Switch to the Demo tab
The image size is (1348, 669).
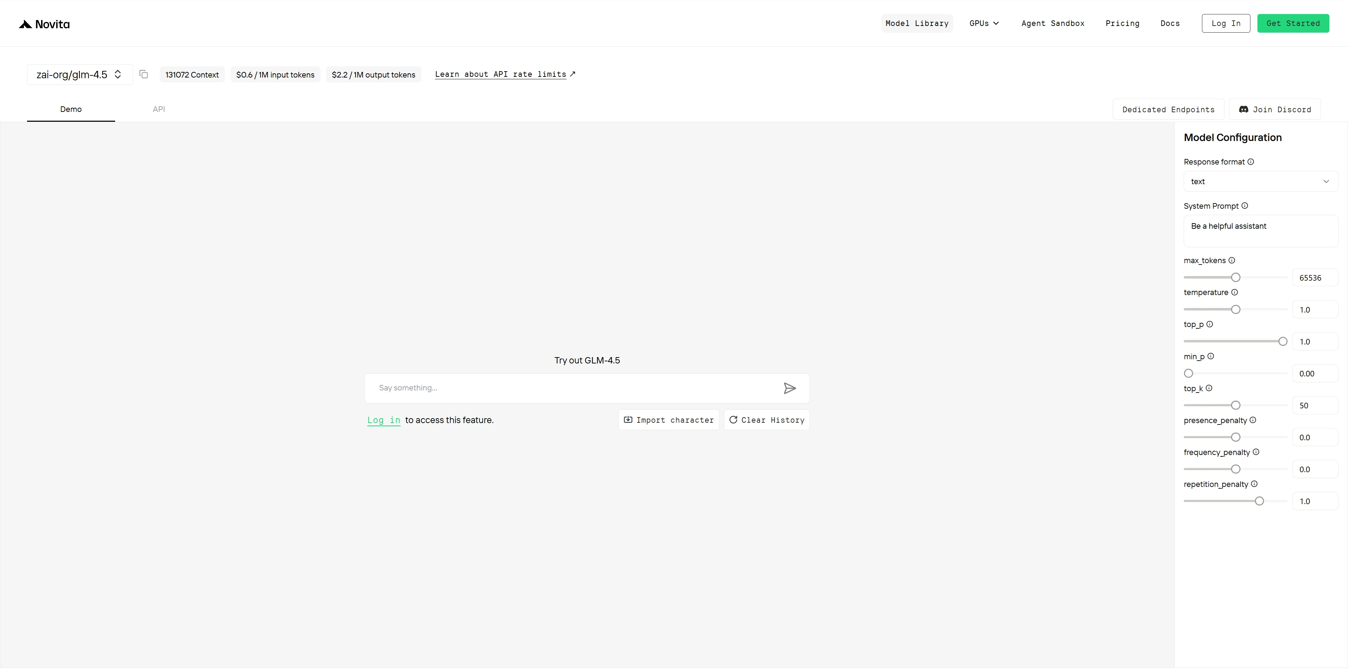coord(71,109)
